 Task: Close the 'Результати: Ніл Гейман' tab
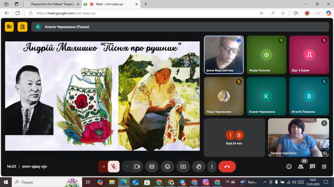[78, 4]
